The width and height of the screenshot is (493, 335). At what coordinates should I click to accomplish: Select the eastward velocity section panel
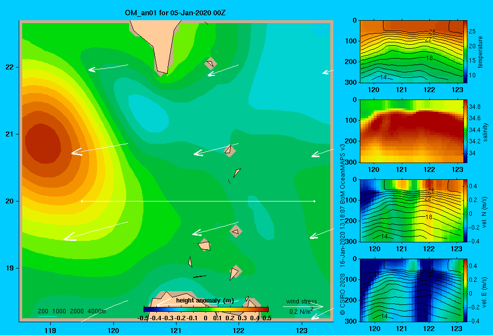point(412,290)
